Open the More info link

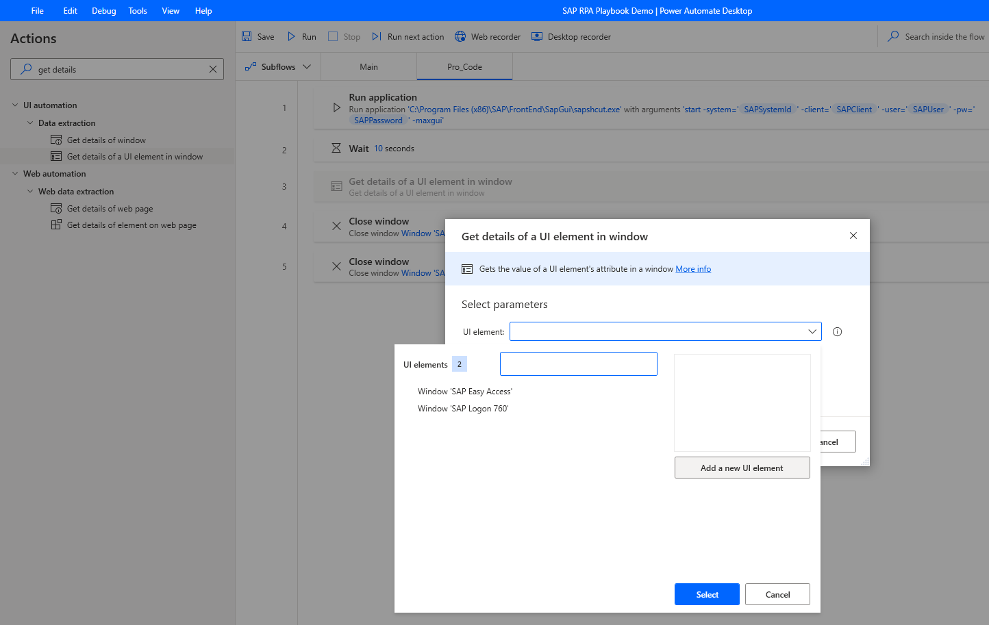[x=693, y=268]
